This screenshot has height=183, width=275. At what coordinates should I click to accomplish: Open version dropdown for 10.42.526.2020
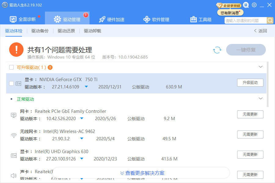tap(82, 118)
